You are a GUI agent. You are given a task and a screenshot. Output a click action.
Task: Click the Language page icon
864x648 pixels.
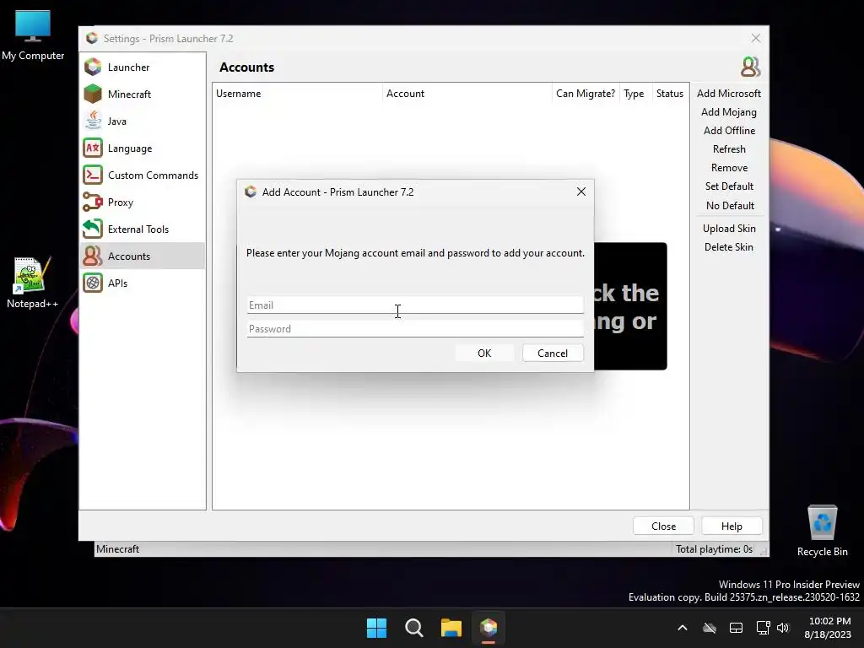click(93, 148)
